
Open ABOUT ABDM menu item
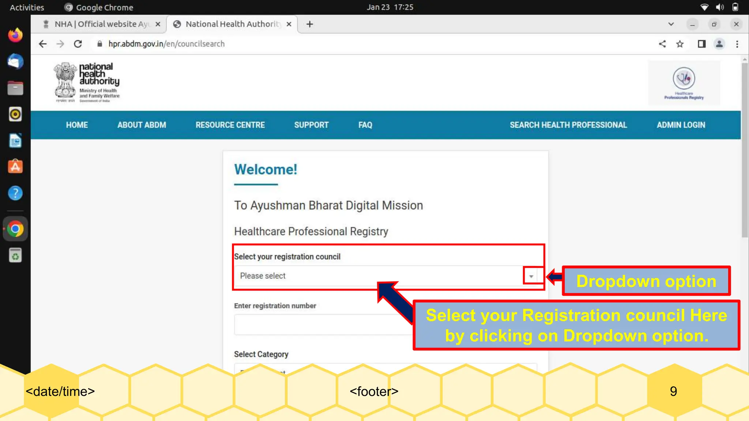point(142,125)
